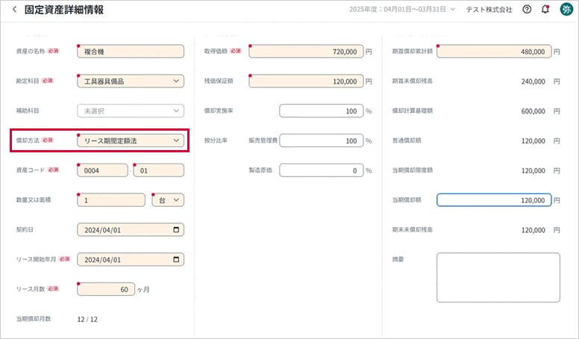Click テスト株式会社 company name
Screen dimensions: 579x339
[489, 10]
